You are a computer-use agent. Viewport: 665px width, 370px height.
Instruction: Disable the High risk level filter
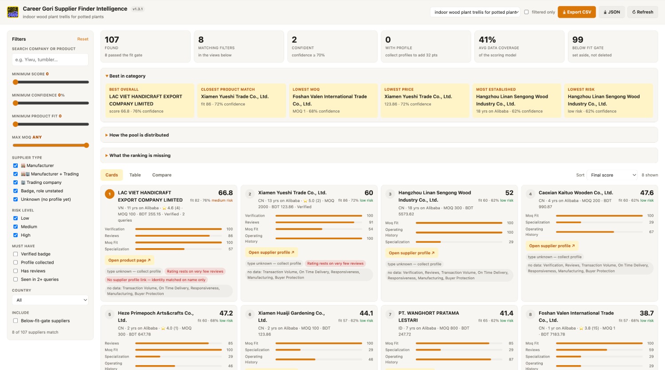coord(16,235)
